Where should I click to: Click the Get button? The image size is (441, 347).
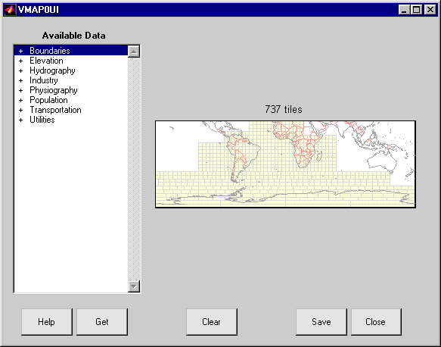tap(102, 322)
